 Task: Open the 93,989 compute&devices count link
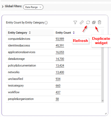tap(60, 39)
